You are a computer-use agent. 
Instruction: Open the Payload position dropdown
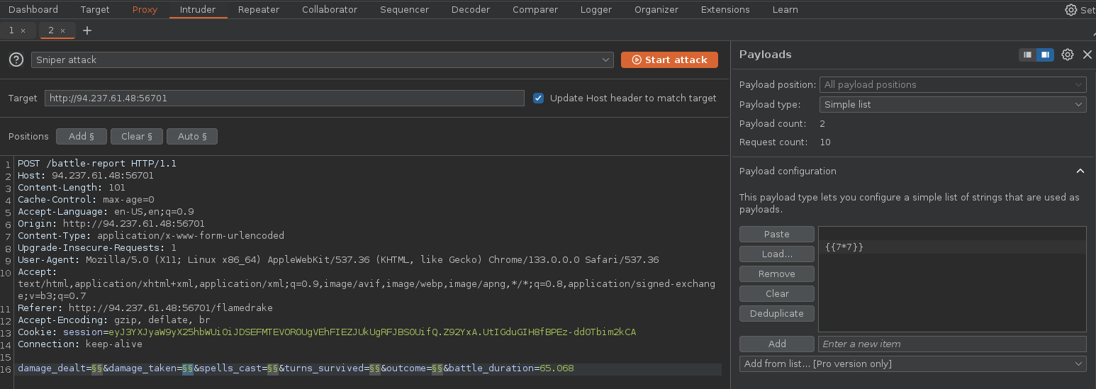point(953,84)
